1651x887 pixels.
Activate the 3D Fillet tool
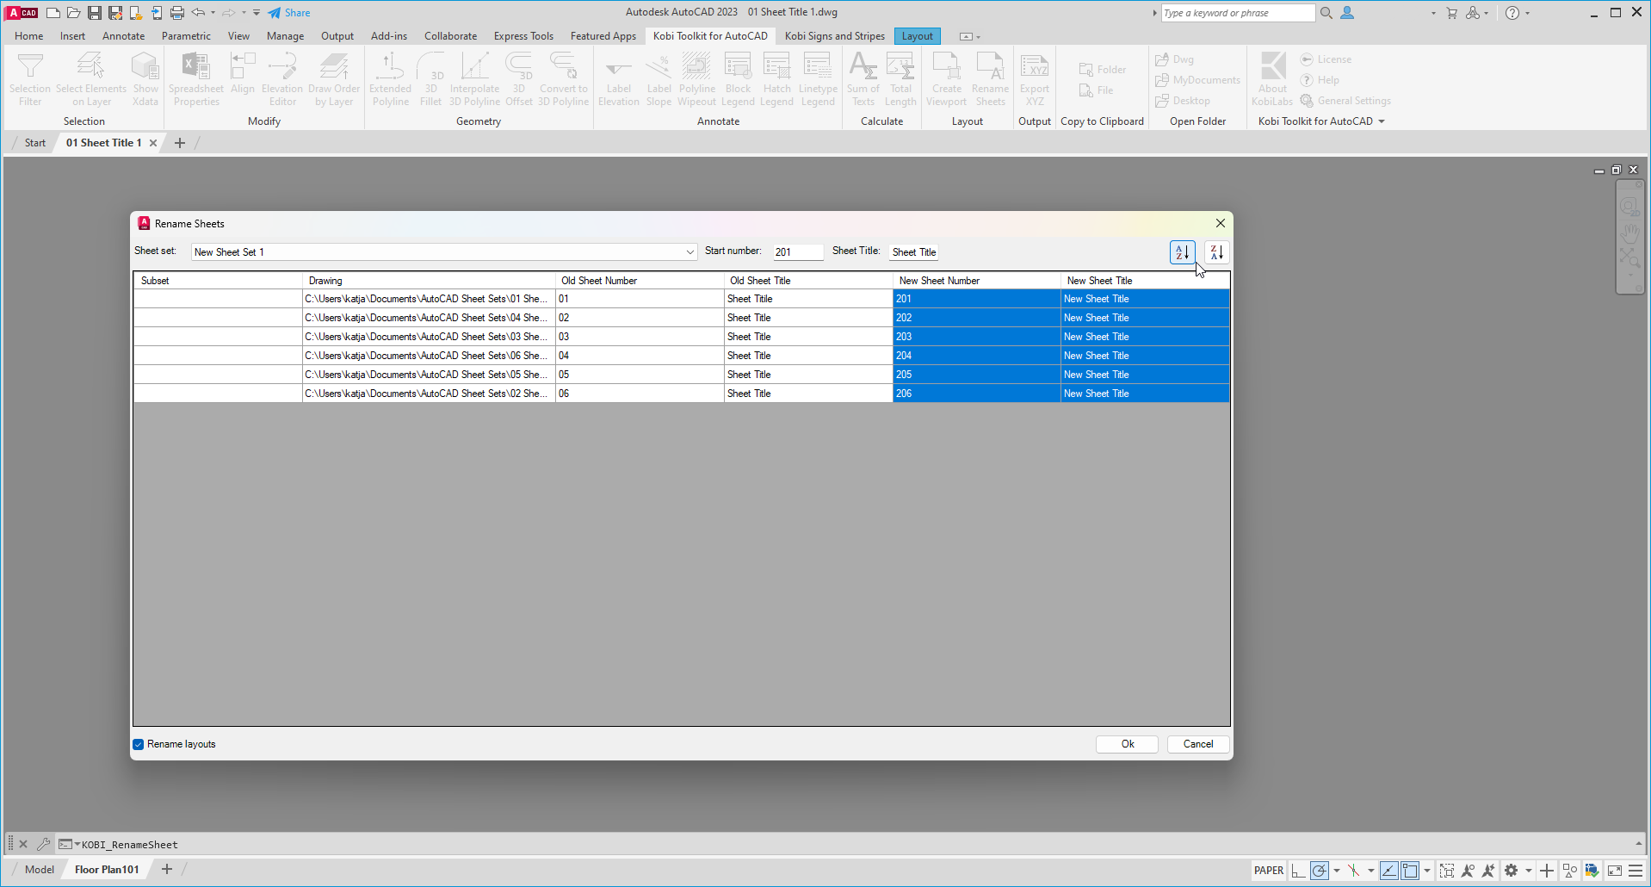430,79
